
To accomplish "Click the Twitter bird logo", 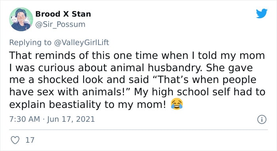I will pos(262,13).
